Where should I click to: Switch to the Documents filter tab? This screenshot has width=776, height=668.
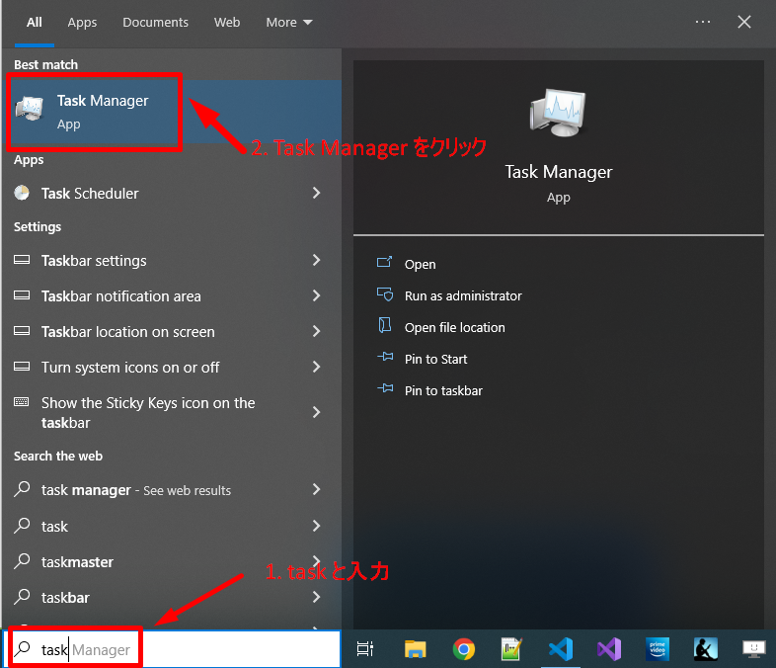[x=155, y=23]
